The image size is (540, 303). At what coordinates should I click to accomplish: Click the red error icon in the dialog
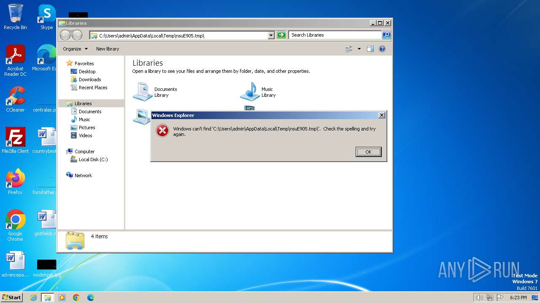click(x=162, y=130)
